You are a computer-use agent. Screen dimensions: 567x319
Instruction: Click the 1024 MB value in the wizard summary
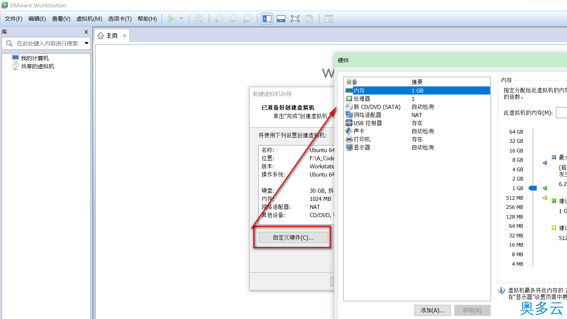point(320,199)
